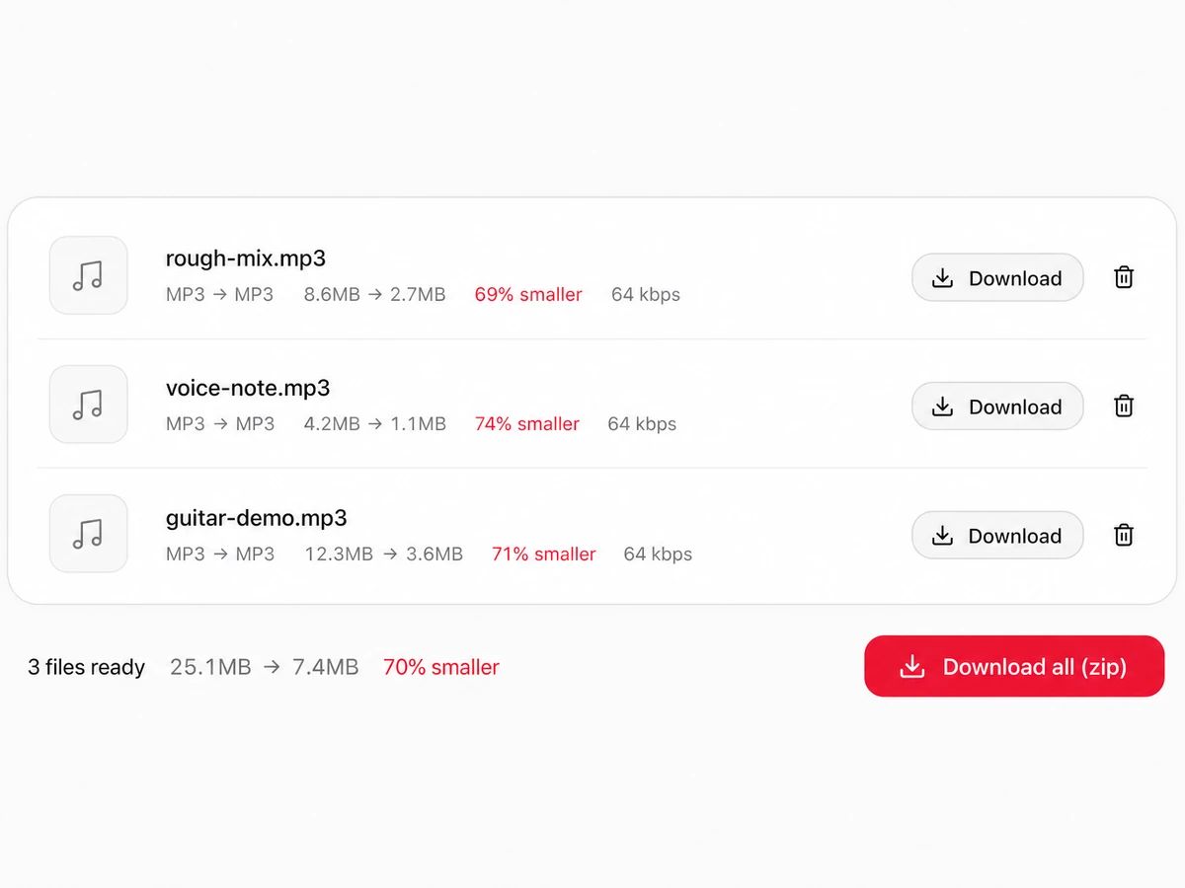Click the music note icon for rough-mix.mp3
1185x888 pixels.
[x=88, y=275]
